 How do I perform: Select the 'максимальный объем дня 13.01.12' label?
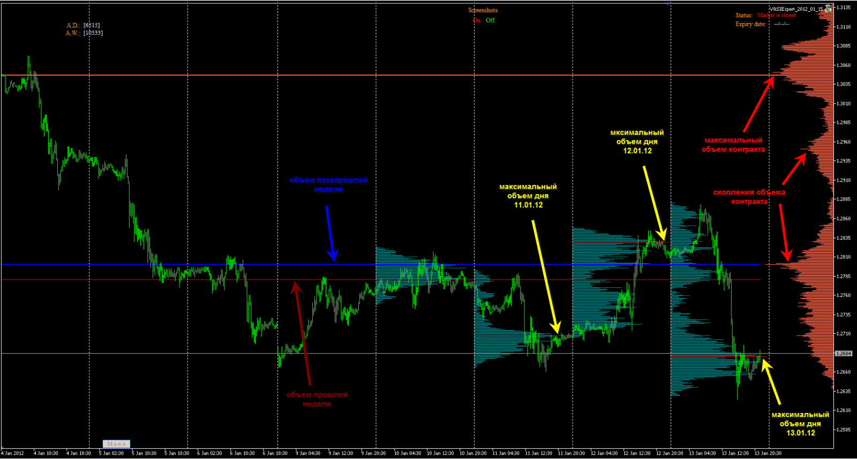[800, 424]
